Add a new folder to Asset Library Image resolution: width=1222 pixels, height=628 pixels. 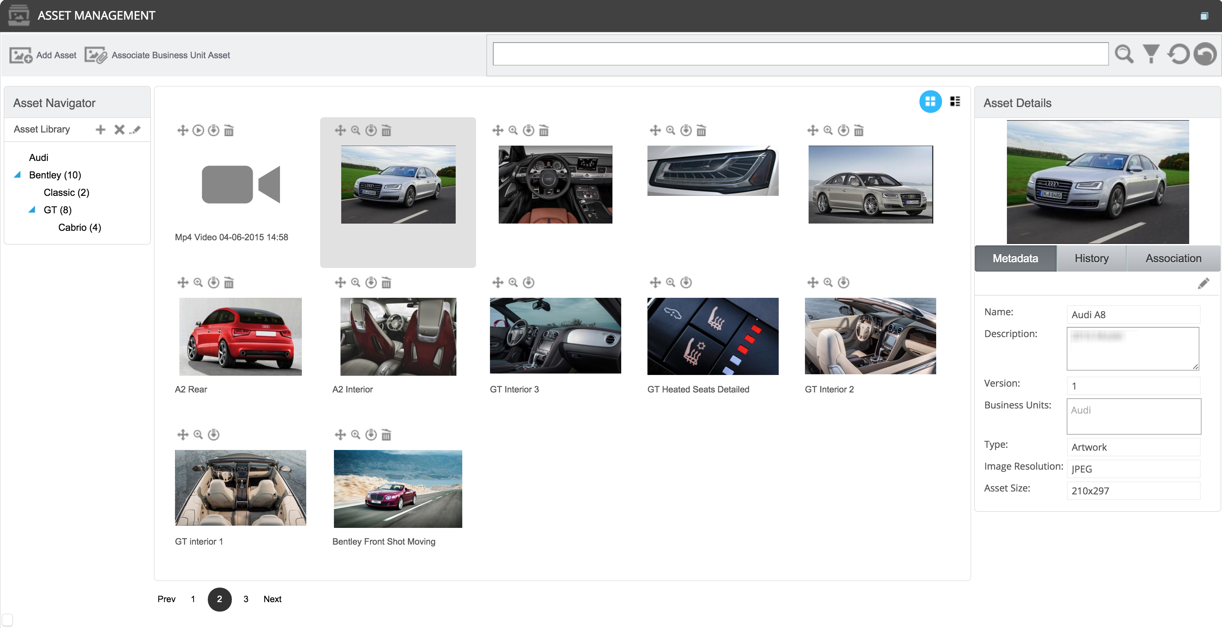point(100,130)
